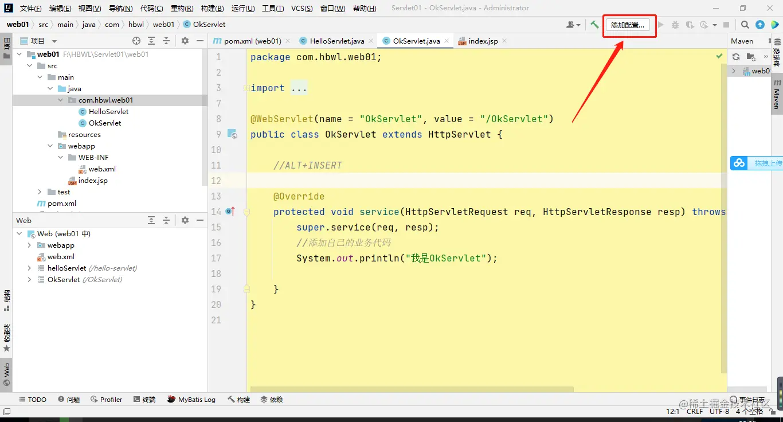Open Search Everywhere magnifier icon
This screenshot has height=422, width=783.
click(x=745, y=25)
